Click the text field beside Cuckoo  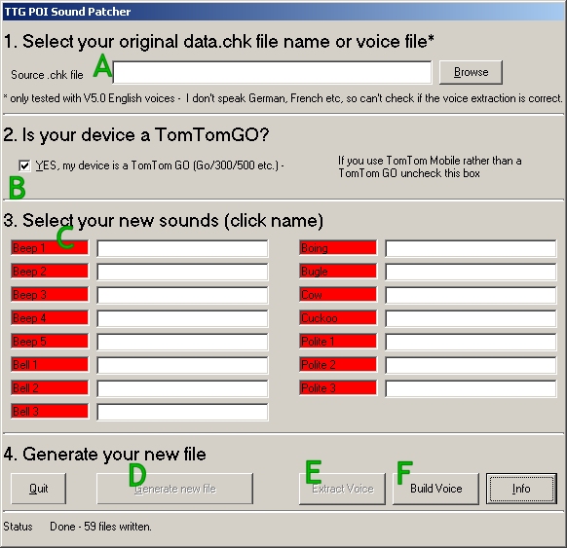click(x=471, y=318)
